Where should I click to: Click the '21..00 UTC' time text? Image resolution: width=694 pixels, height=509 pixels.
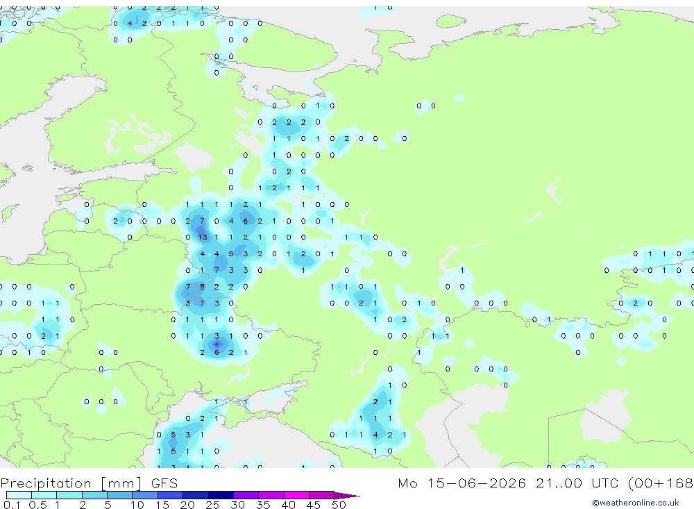click(x=579, y=483)
